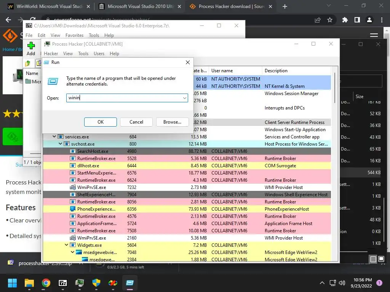Select StartMenuExperie... process
This screenshot has height=292, width=390.
click(x=187, y=173)
